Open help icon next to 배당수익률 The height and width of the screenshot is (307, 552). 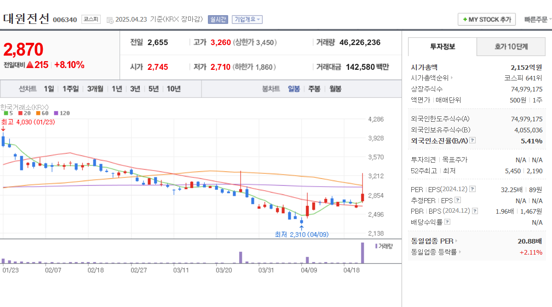[448, 222]
